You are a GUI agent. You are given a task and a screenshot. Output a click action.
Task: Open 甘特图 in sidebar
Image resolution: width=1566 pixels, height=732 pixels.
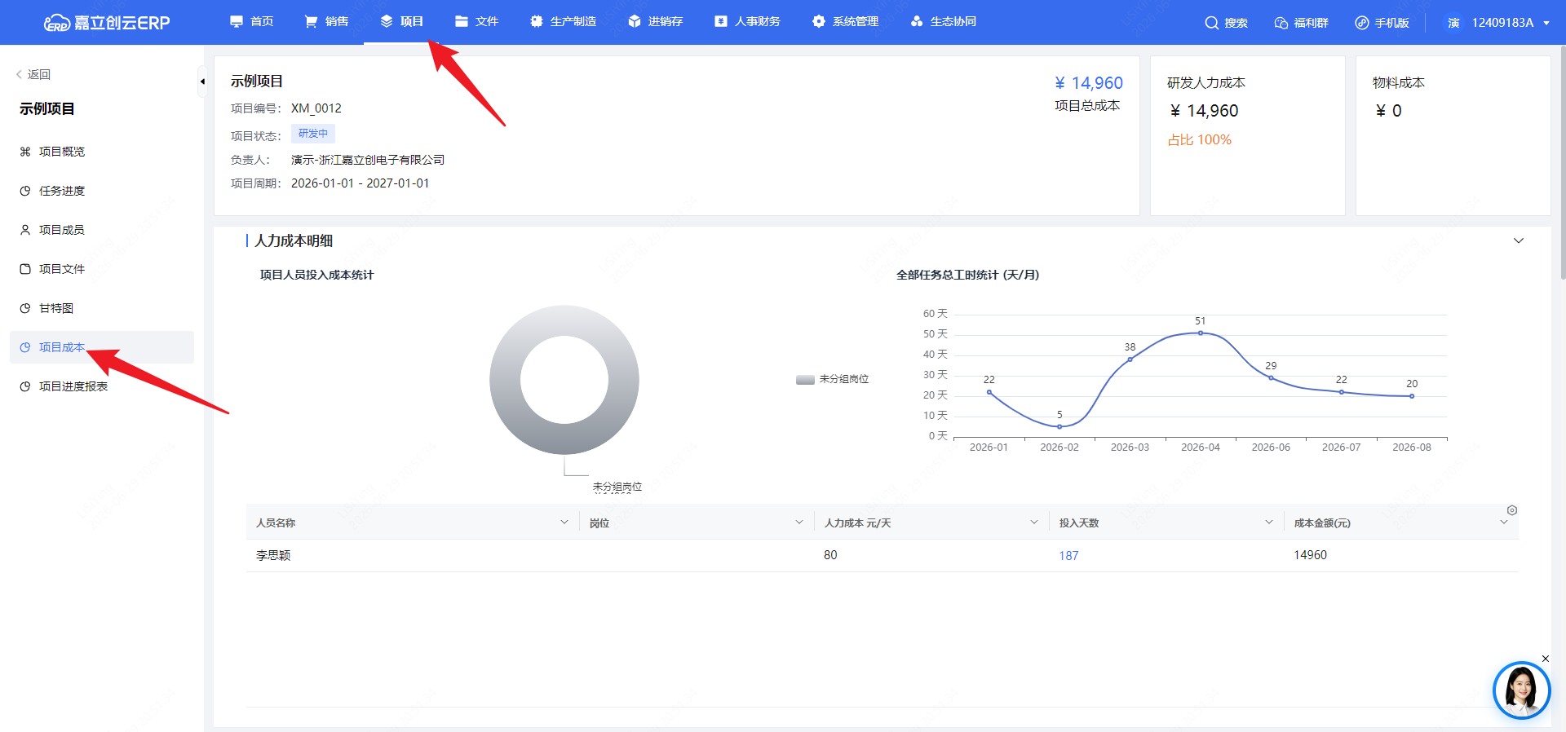(x=102, y=308)
